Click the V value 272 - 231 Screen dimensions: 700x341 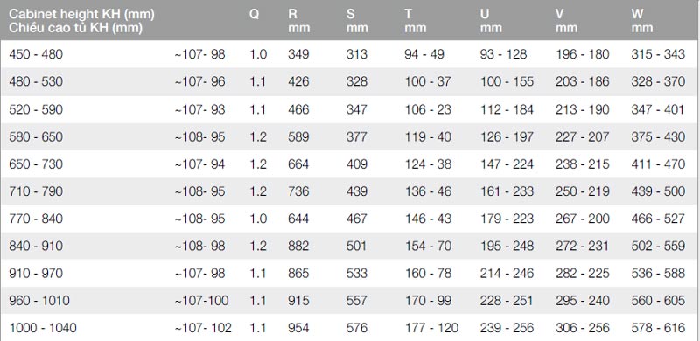[x=582, y=246]
